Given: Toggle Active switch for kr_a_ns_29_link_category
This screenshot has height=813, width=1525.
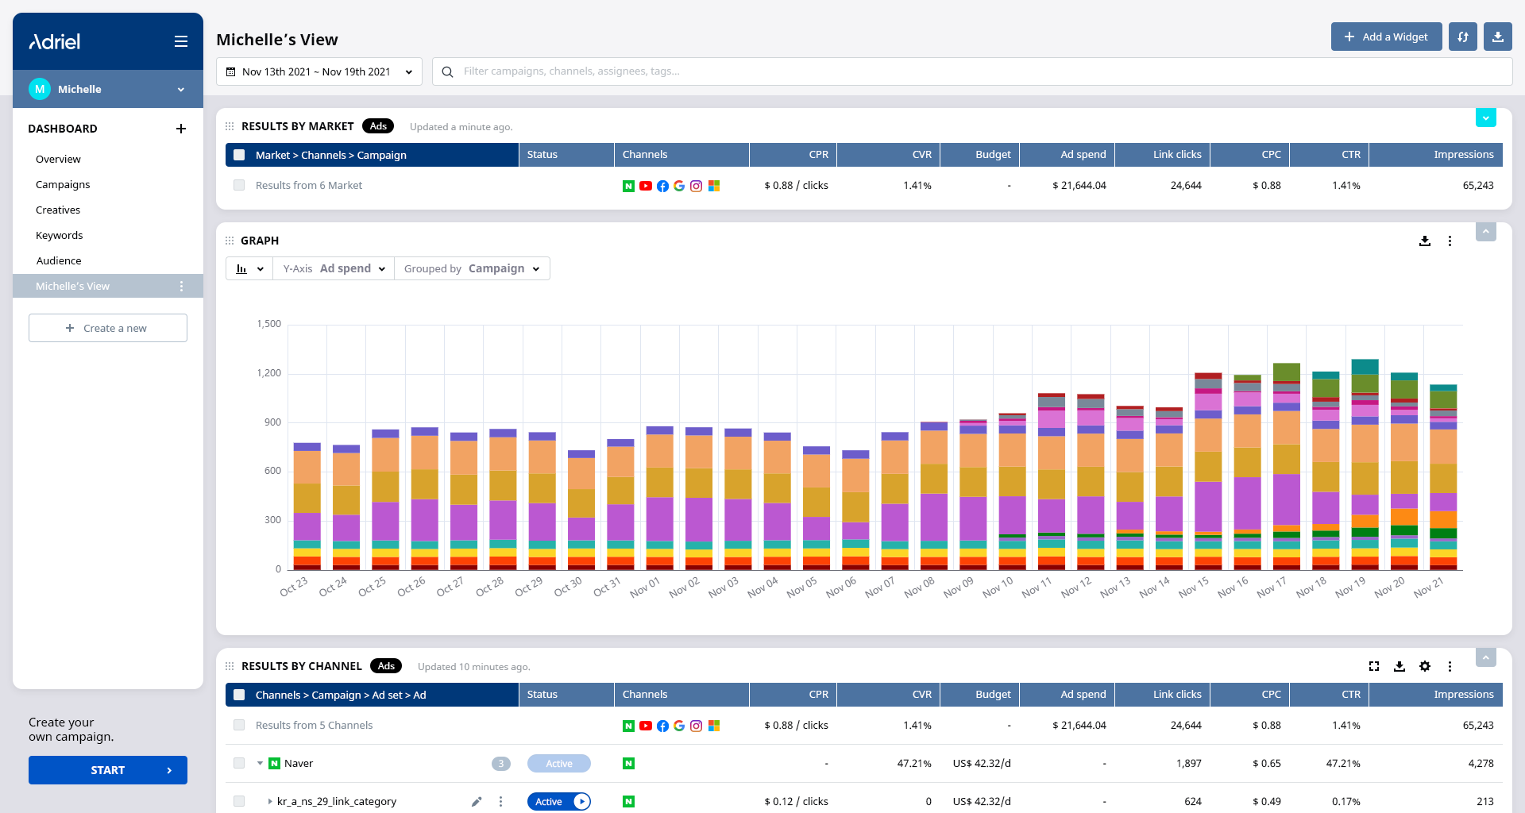Looking at the screenshot, I should 559,801.
